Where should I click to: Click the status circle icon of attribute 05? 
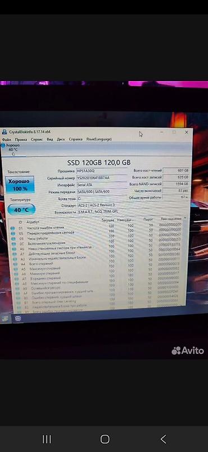(13, 233)
